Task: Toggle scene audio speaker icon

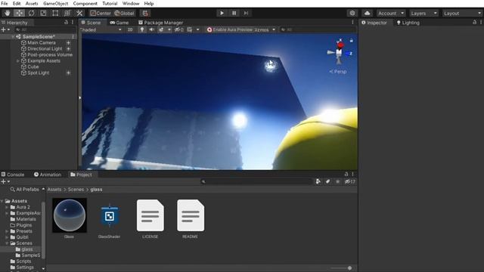Action: [151, 29]
